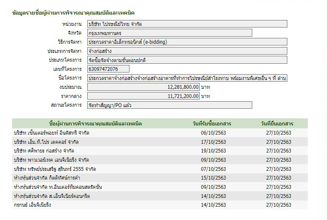Image resolution: width=327 pixels, height=220 pixels.
Task: Click the วันที่ยื่นเอกสาร column header
Action: point(277,124)
